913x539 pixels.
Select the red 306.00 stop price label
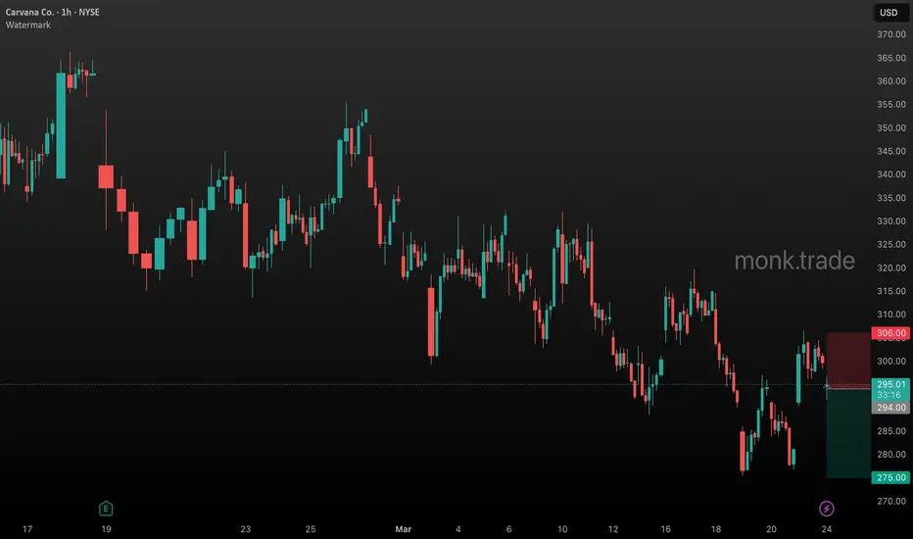click(890, 333)
